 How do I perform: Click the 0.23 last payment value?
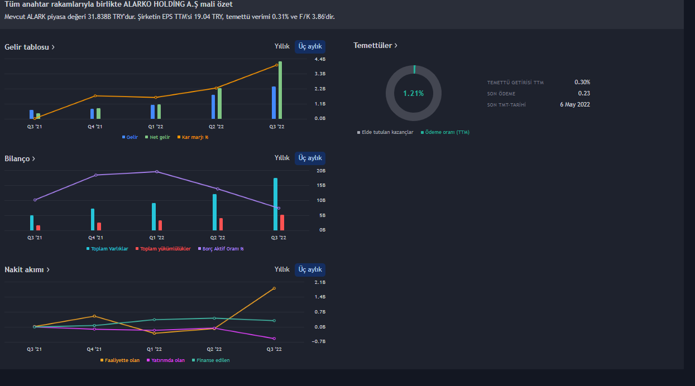tap(584, 94)
